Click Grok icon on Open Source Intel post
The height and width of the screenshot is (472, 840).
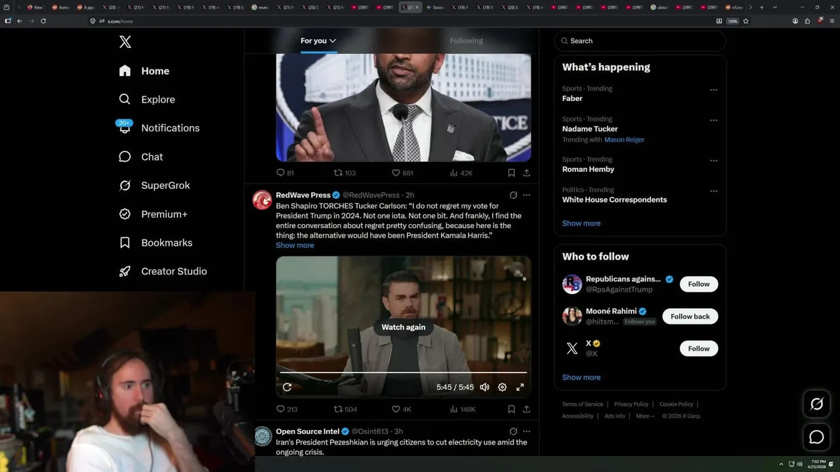(513, 431)
